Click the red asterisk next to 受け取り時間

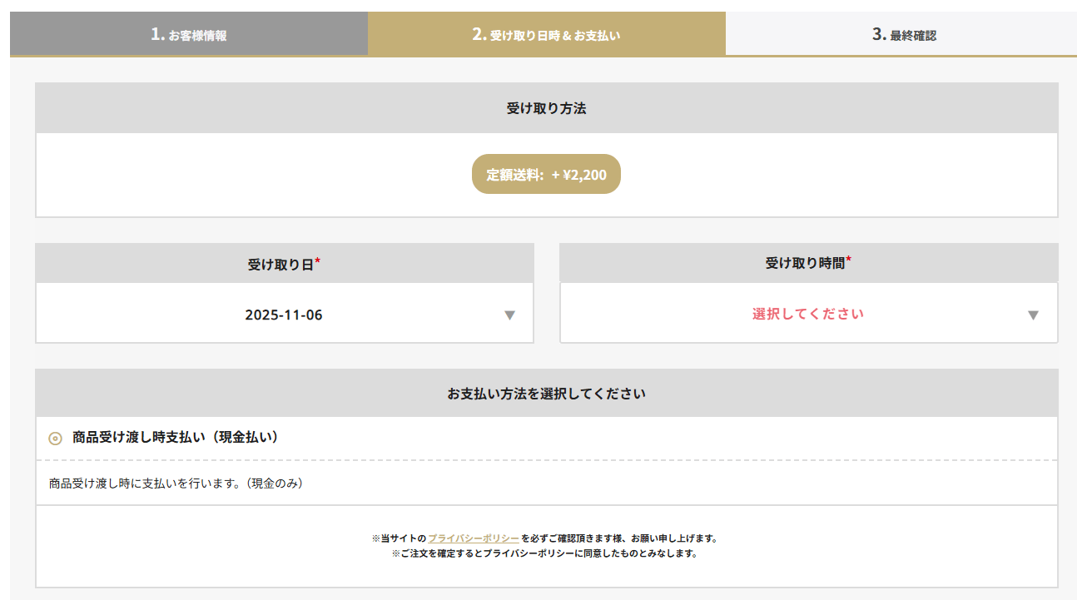coord(848,260)
